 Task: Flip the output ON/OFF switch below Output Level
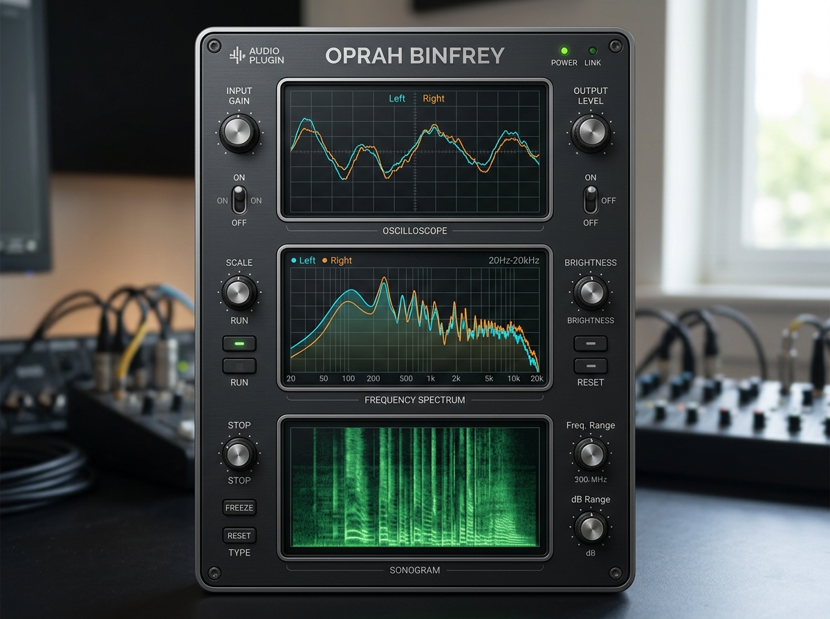click(x=590, y=201)
